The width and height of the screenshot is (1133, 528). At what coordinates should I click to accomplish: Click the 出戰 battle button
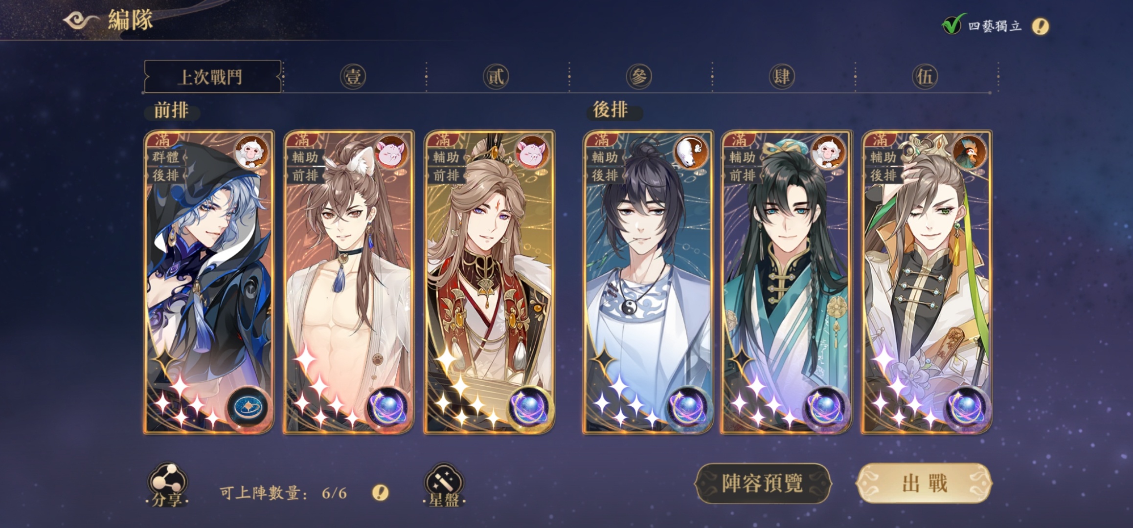[x=924, y=483]
